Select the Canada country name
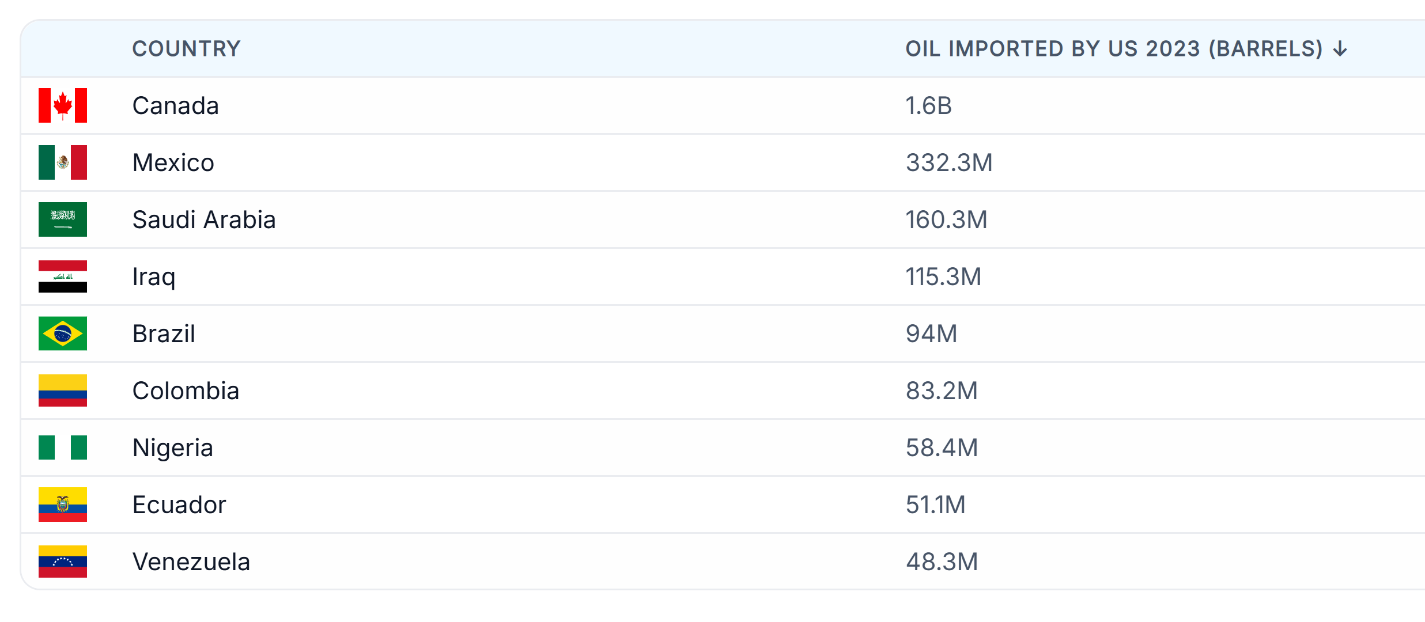The image size is (1425, 622). 175,105
